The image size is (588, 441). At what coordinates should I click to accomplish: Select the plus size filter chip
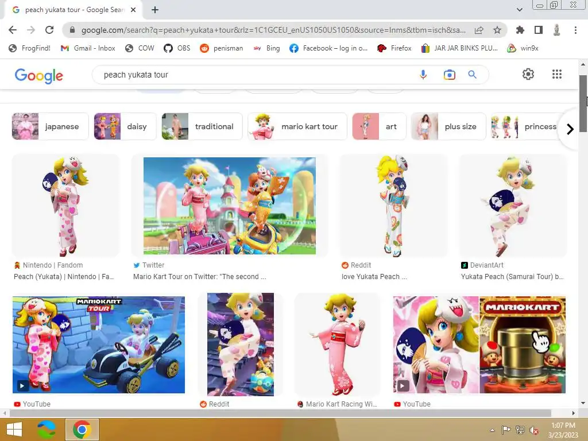pyautogui.click(x=448, y=126)
